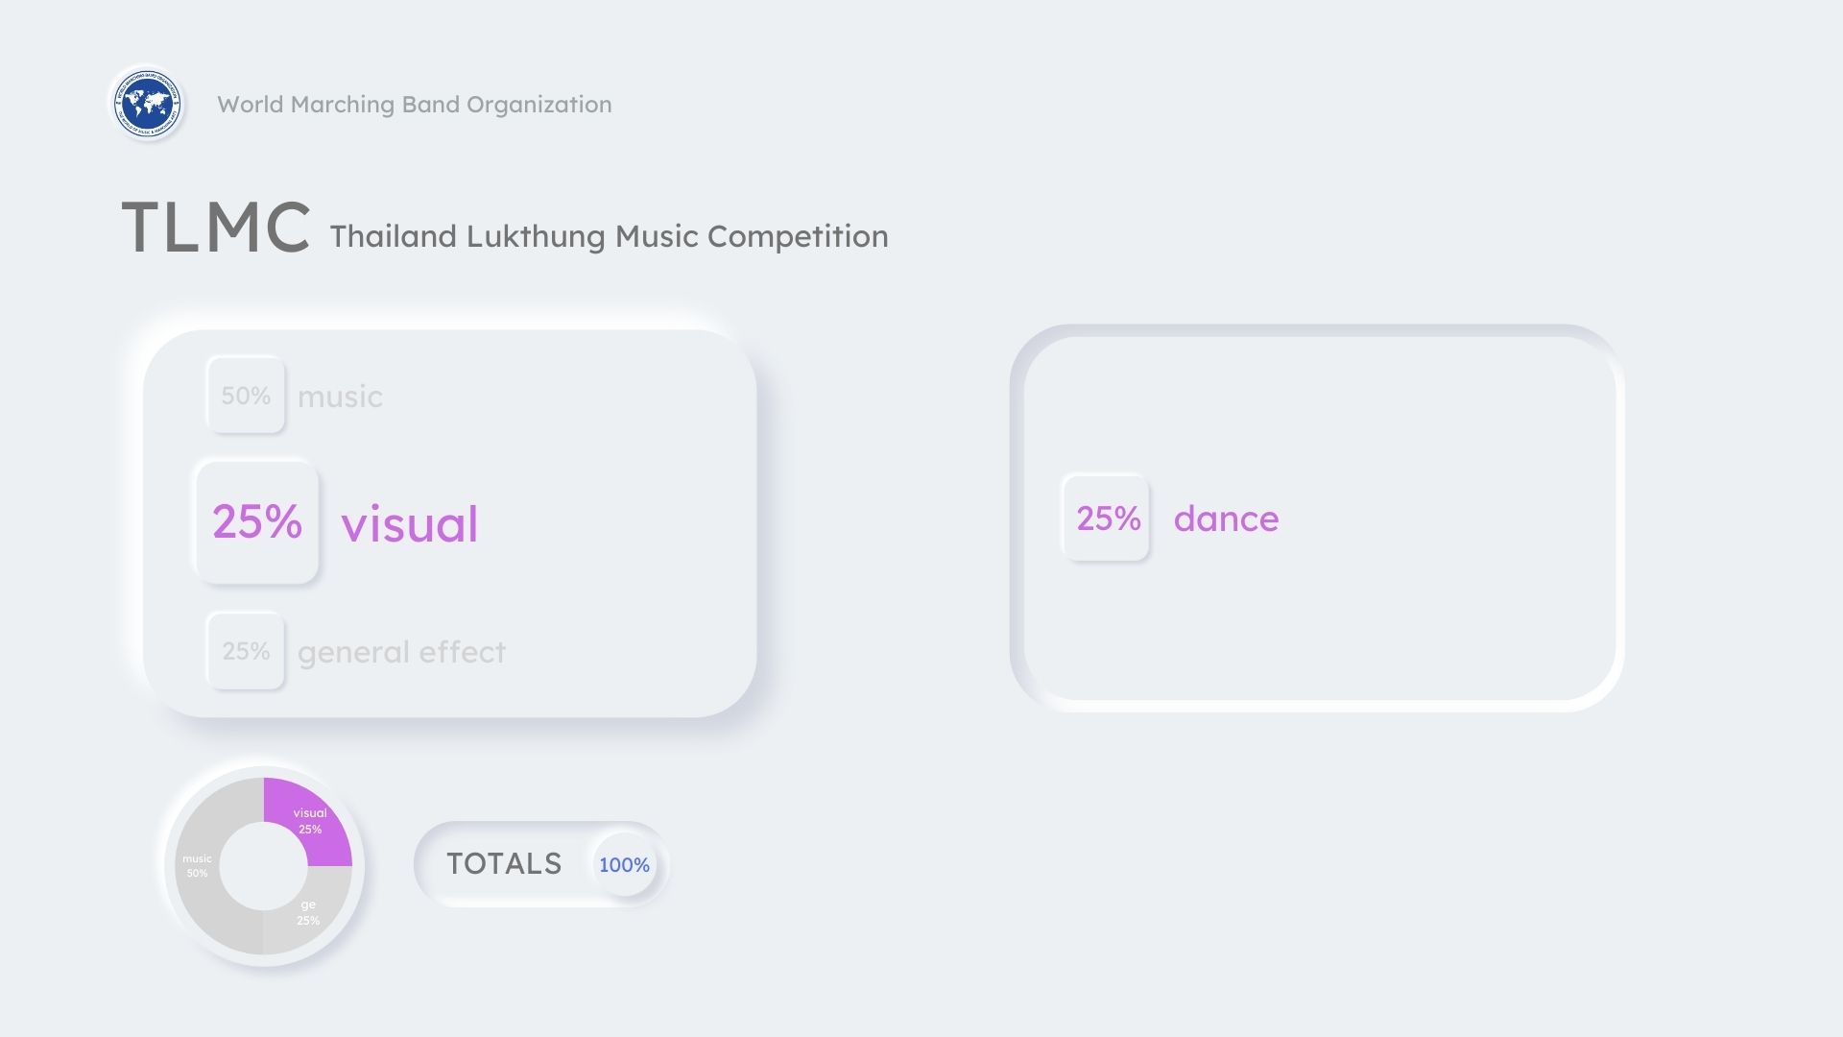1843x1037 pixels.
Task: Select the large 25% visual badge
Action: (256, 521)
